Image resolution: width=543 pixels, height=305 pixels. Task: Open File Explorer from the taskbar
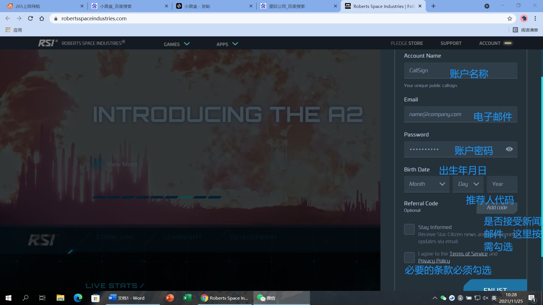[60, 298]
